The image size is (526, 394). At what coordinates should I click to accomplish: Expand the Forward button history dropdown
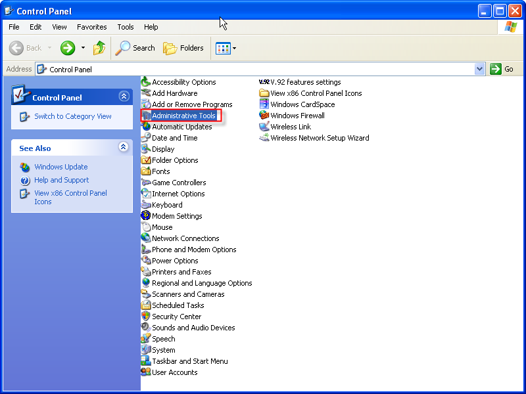click(83, 48)
